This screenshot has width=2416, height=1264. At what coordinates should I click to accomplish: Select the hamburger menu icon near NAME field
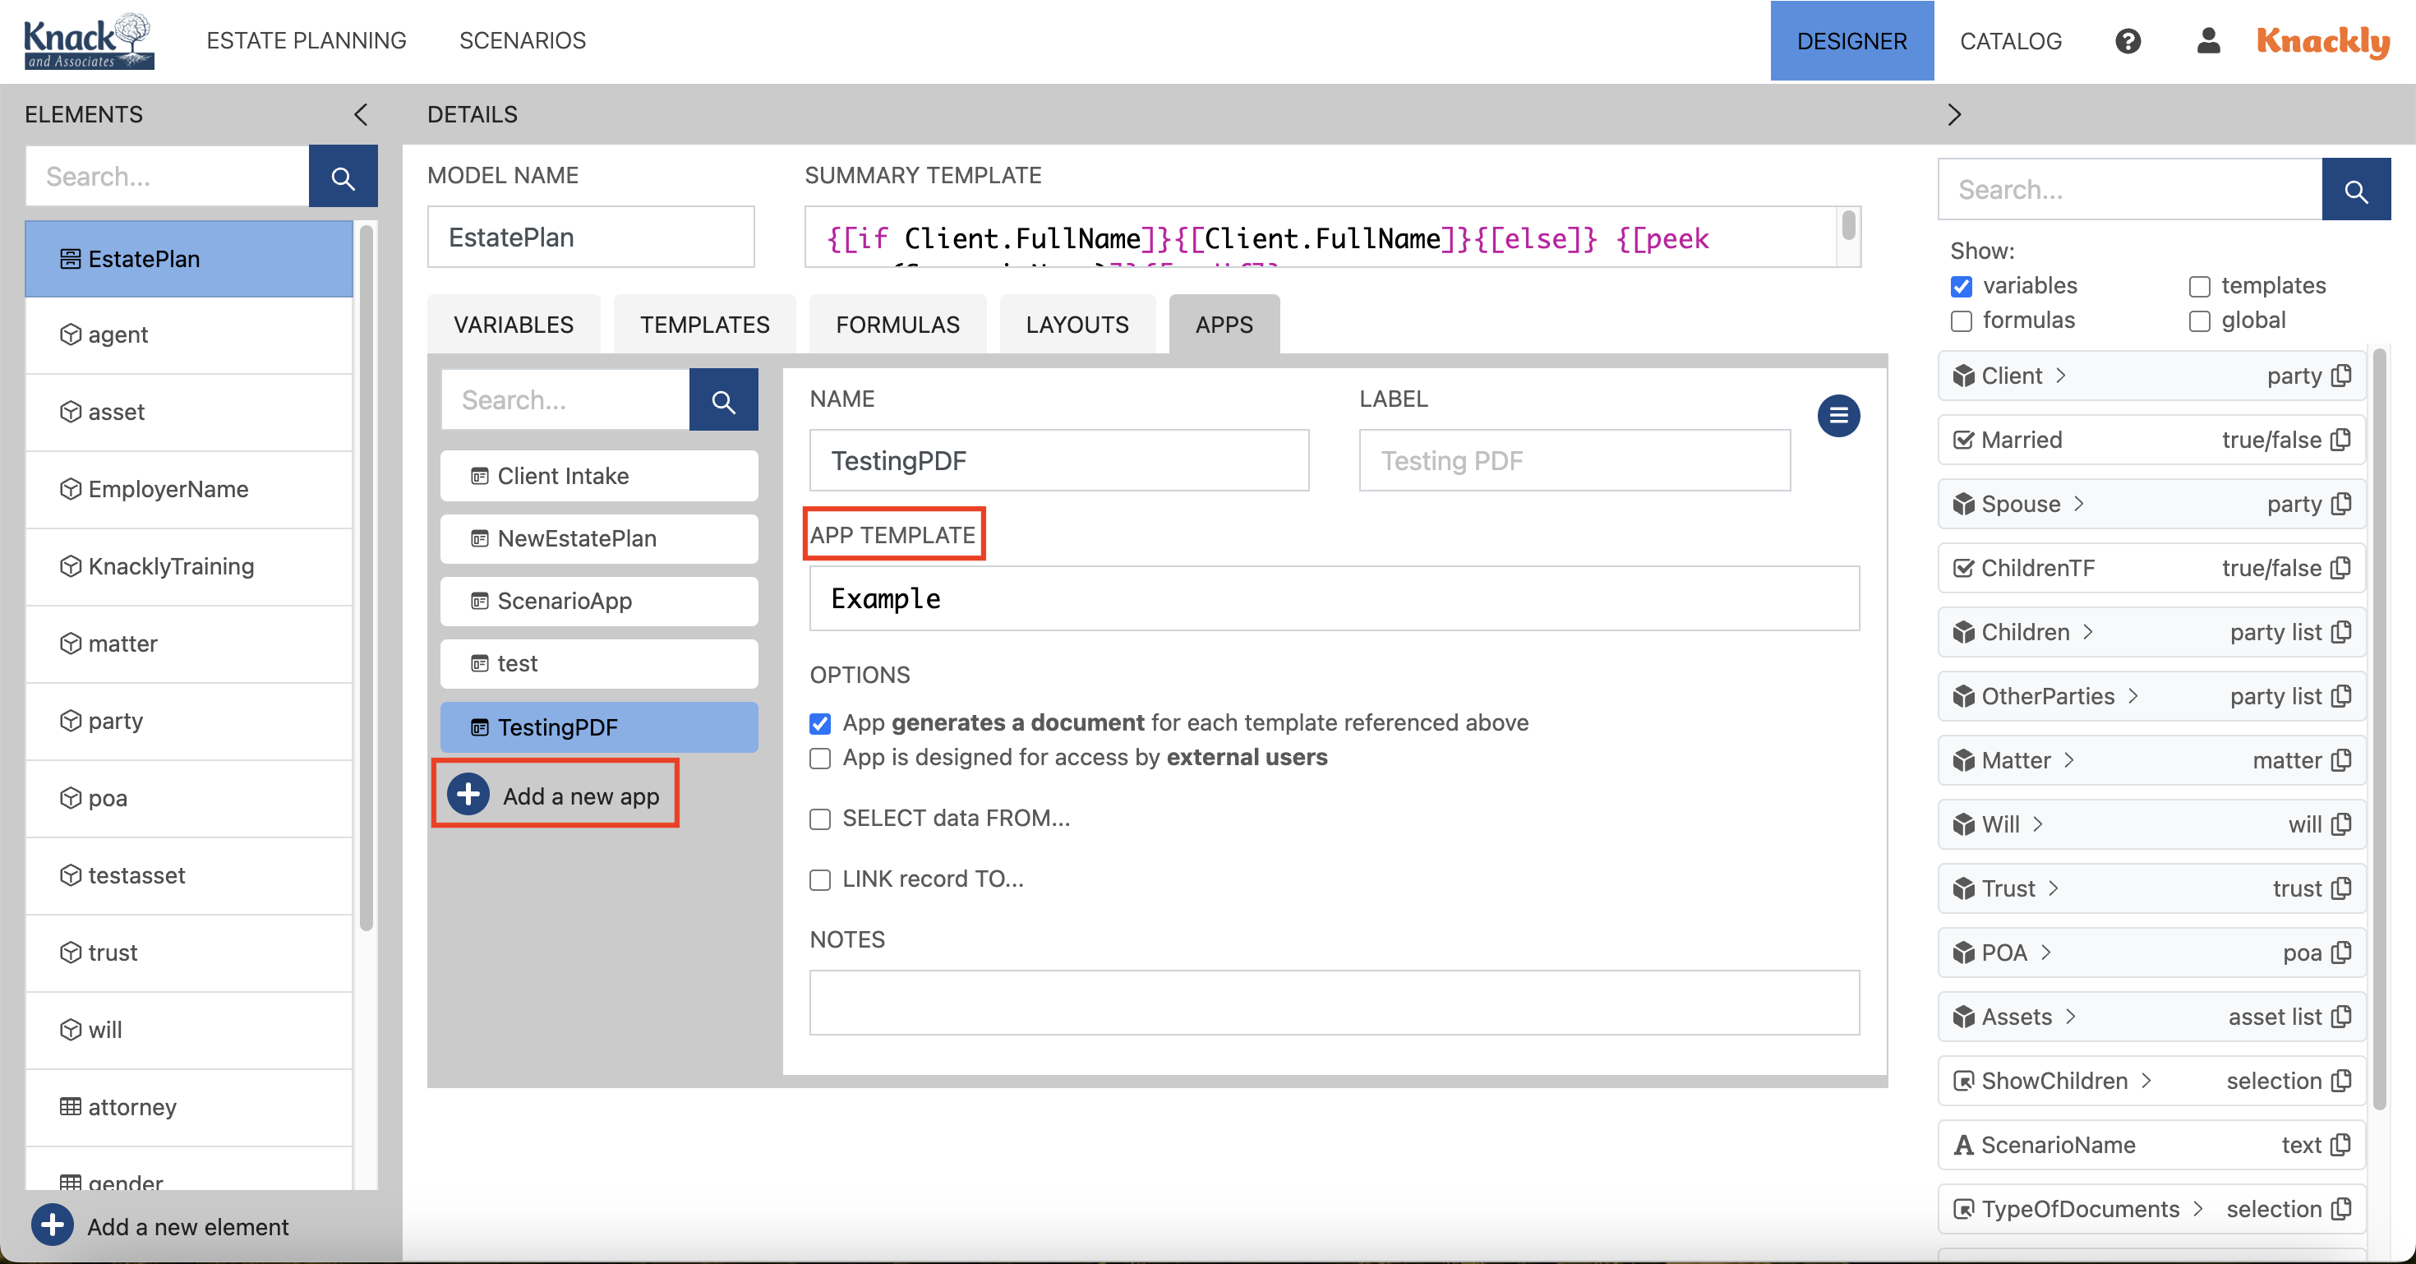click(x=1838, y=415)
